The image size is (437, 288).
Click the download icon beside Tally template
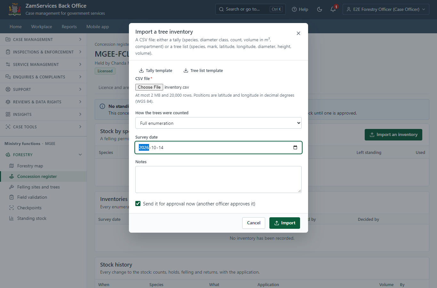tap(141, 70)
